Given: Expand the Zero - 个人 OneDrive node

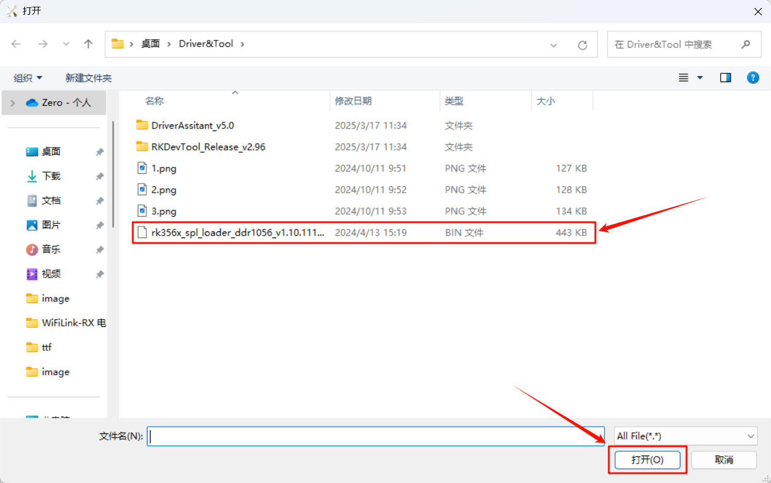Looking at the screenshot, I should coord(13,103).
